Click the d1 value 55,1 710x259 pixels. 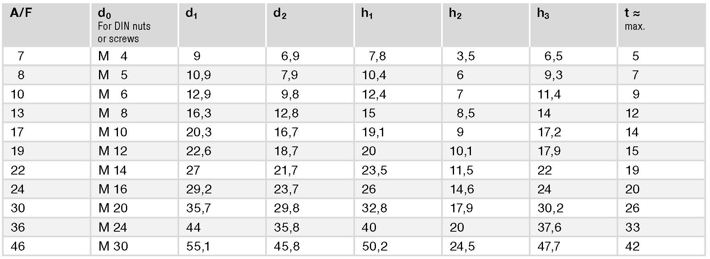pos(198,246)
